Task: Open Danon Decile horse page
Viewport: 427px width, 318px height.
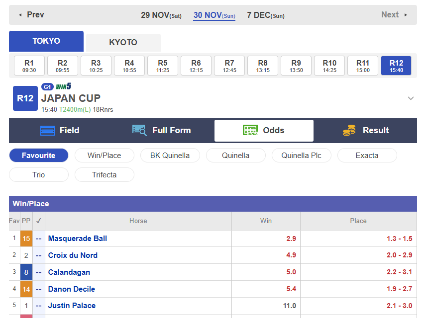Action: tap(72, 289)
